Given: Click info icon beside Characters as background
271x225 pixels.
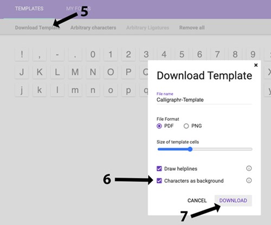Looking at the screenshot, I should 249,181.
